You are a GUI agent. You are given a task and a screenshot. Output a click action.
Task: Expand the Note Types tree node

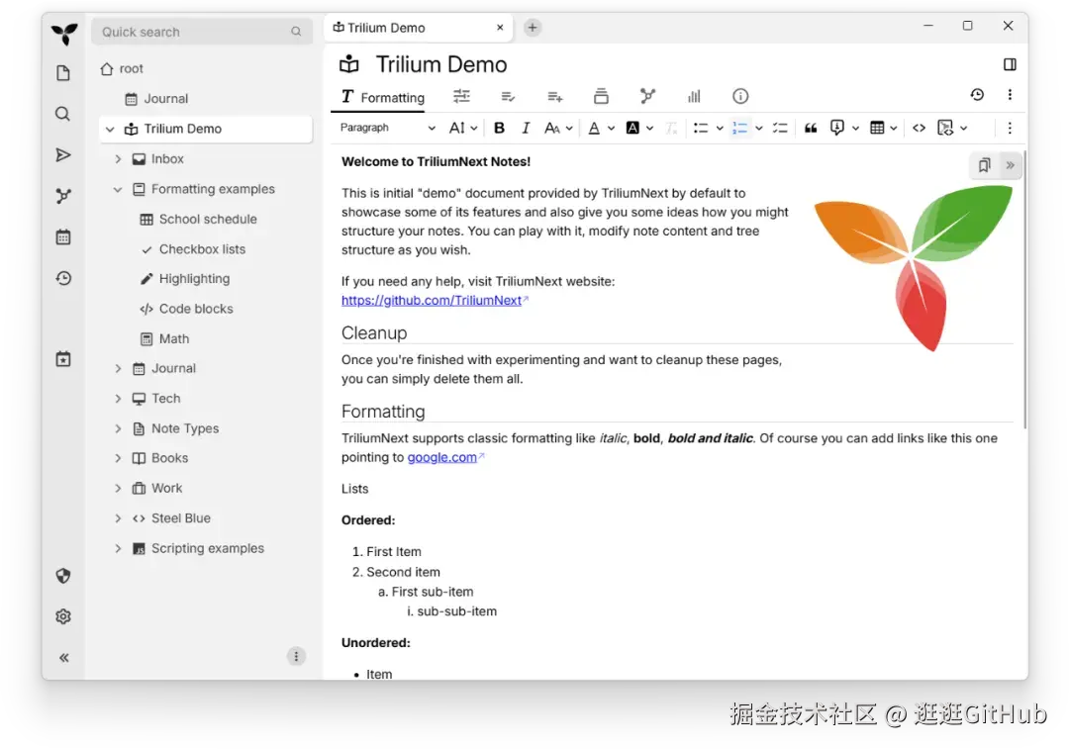[x=118, y=428]
